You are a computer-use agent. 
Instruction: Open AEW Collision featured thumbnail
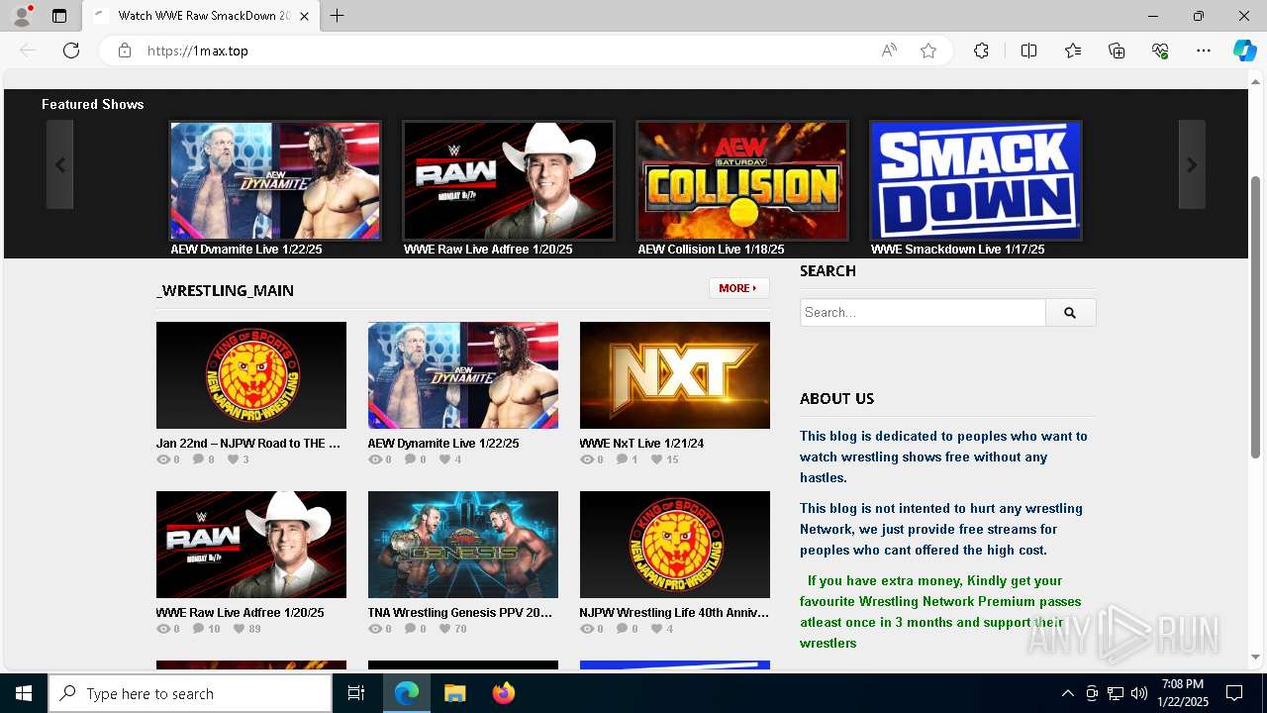pyautogui.click(x=742, y=180)
